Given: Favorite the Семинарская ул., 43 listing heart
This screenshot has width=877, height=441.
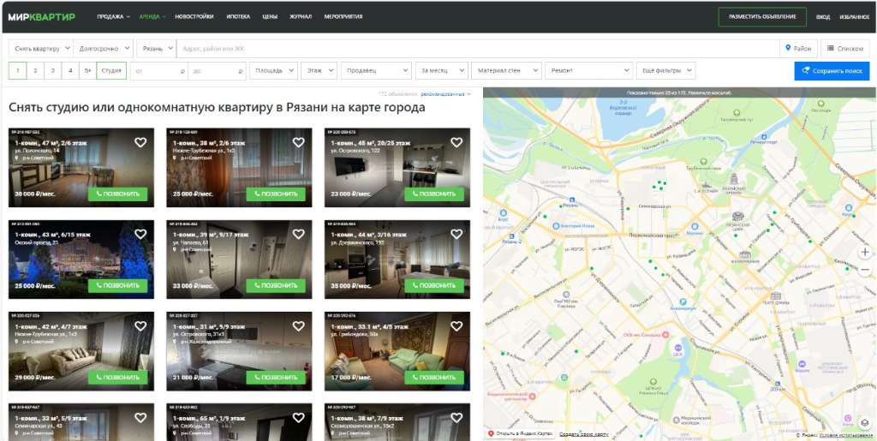Looking at the screenshot, I should [x=140, y=418].
